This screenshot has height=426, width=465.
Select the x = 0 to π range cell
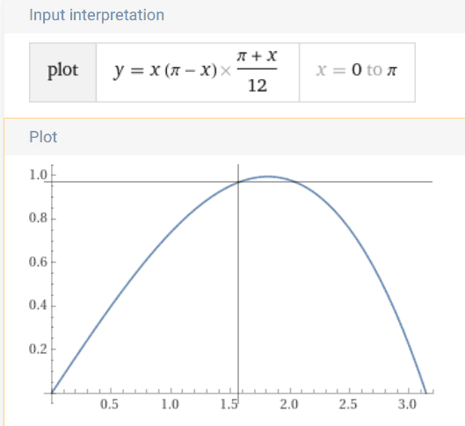pyautogui.click(x=357, y=72)
